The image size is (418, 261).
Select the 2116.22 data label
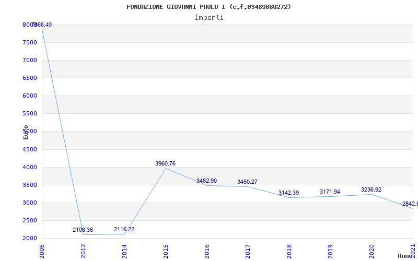tap(124, 229)
